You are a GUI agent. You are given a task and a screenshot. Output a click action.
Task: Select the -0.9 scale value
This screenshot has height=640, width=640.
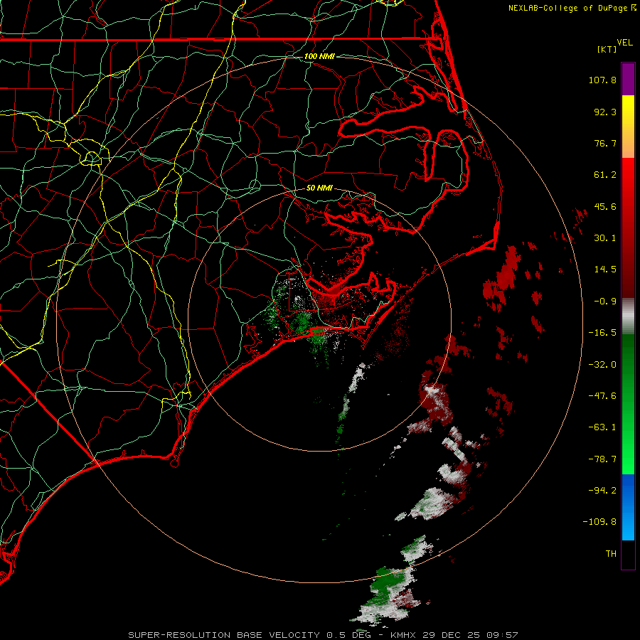(x=605, y=302)
